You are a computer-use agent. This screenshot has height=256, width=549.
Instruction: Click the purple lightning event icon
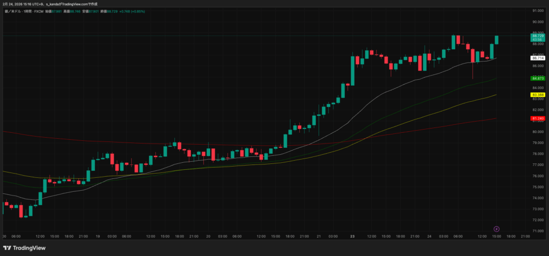pyautogui.click(x=496, y=229)
